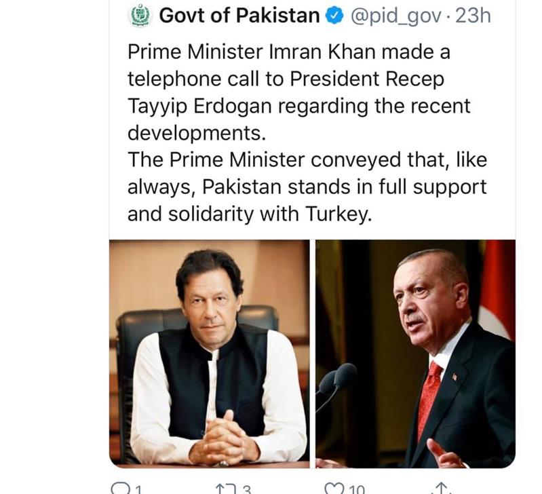Open tweet permalink via 23h timestamp
542x494 pixels.
[473, 16]
